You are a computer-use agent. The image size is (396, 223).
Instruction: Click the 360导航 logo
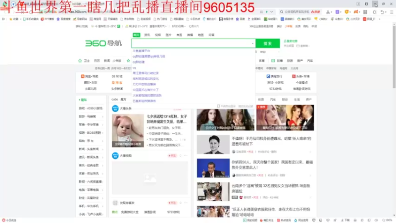click(103, 43)
